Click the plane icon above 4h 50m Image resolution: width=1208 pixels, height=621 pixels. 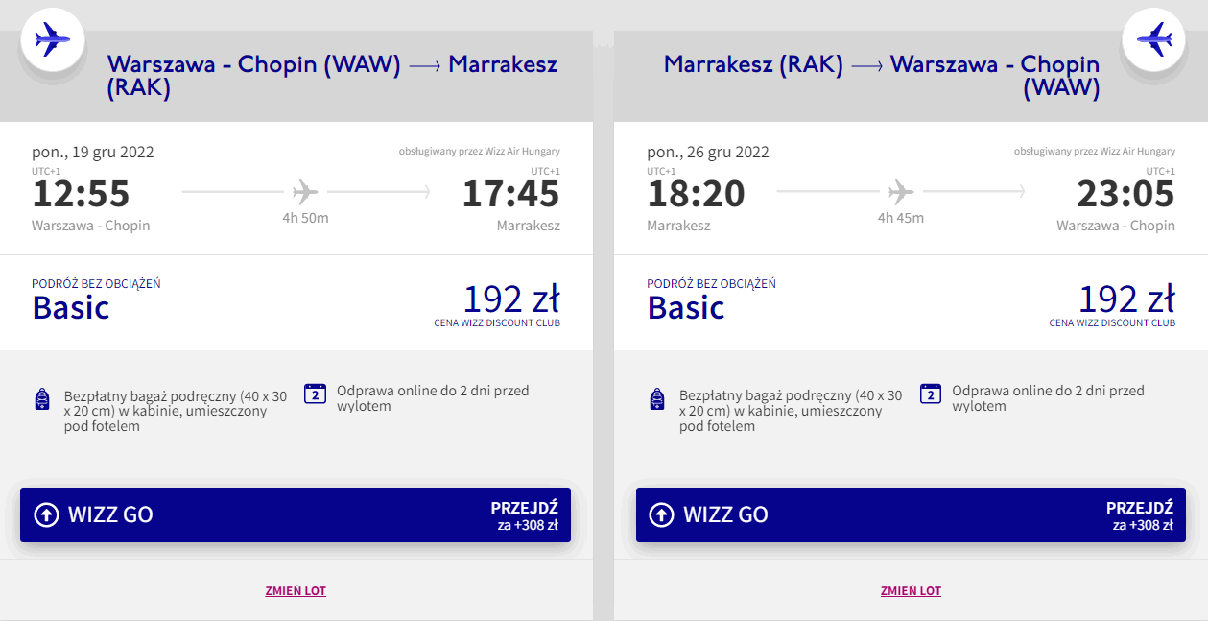305,192
